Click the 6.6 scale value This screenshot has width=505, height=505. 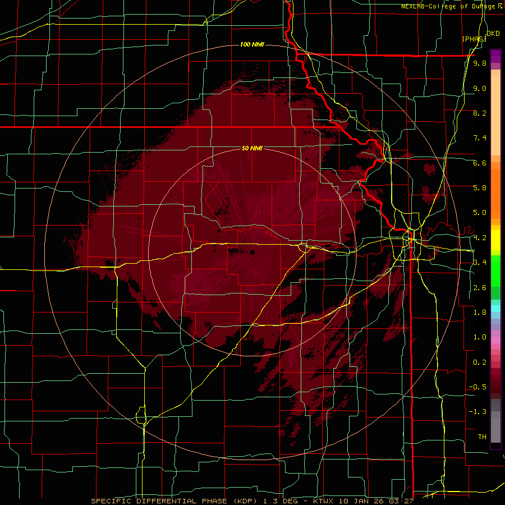(480, 163)
